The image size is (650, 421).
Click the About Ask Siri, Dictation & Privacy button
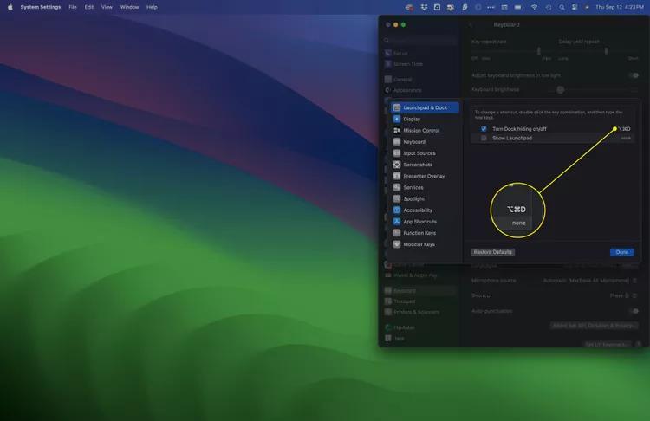point(594,326)
